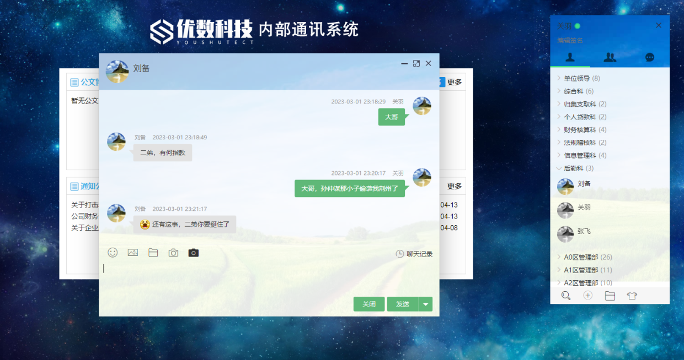Image resolution: width=684 pixels, height=360 pixels.
Task: Expand the 单位领导 department group
Action: click(x=578, y=79)
